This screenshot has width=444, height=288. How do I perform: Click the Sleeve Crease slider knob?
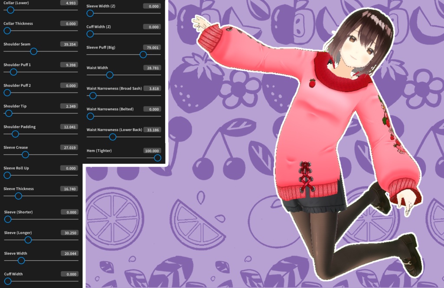(26, 154)
